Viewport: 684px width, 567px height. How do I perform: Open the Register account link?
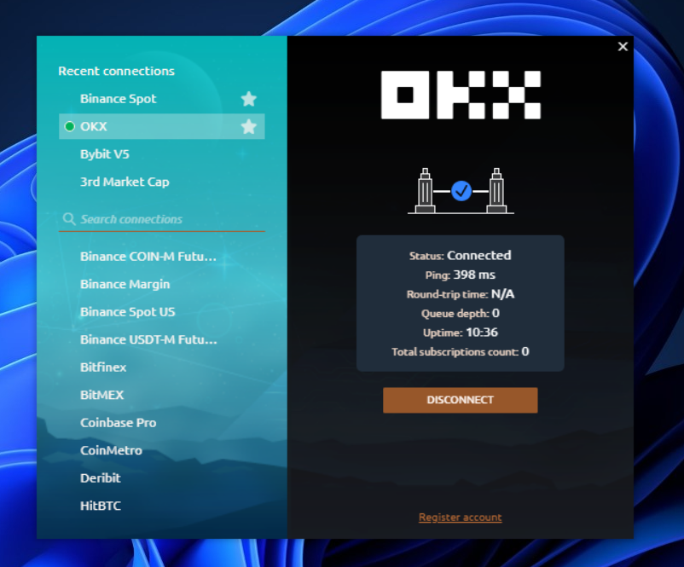(460, 518)
